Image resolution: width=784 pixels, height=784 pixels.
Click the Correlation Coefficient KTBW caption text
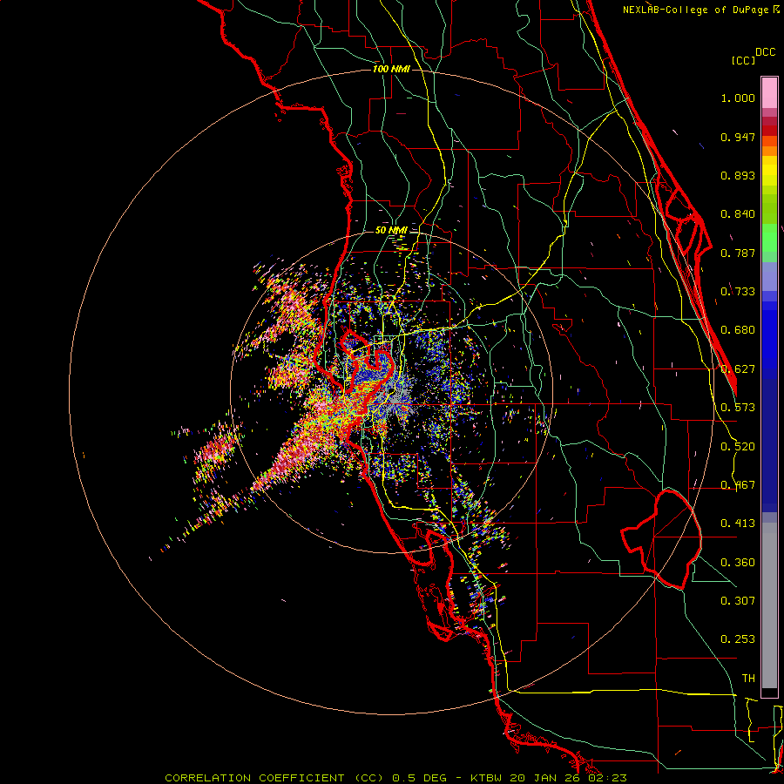click(x=395, y=778)
